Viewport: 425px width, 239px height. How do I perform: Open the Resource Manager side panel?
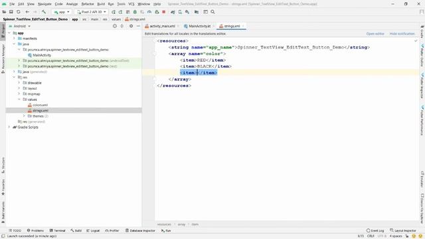tap(3, 58)
